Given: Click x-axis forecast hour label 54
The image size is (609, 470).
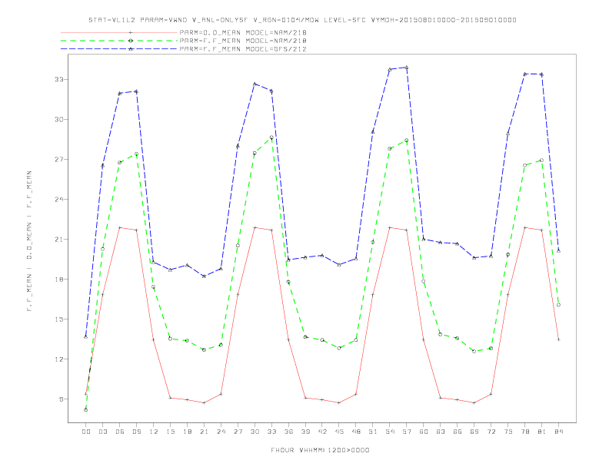Looking at the screenshot, I should coord(390,432).
